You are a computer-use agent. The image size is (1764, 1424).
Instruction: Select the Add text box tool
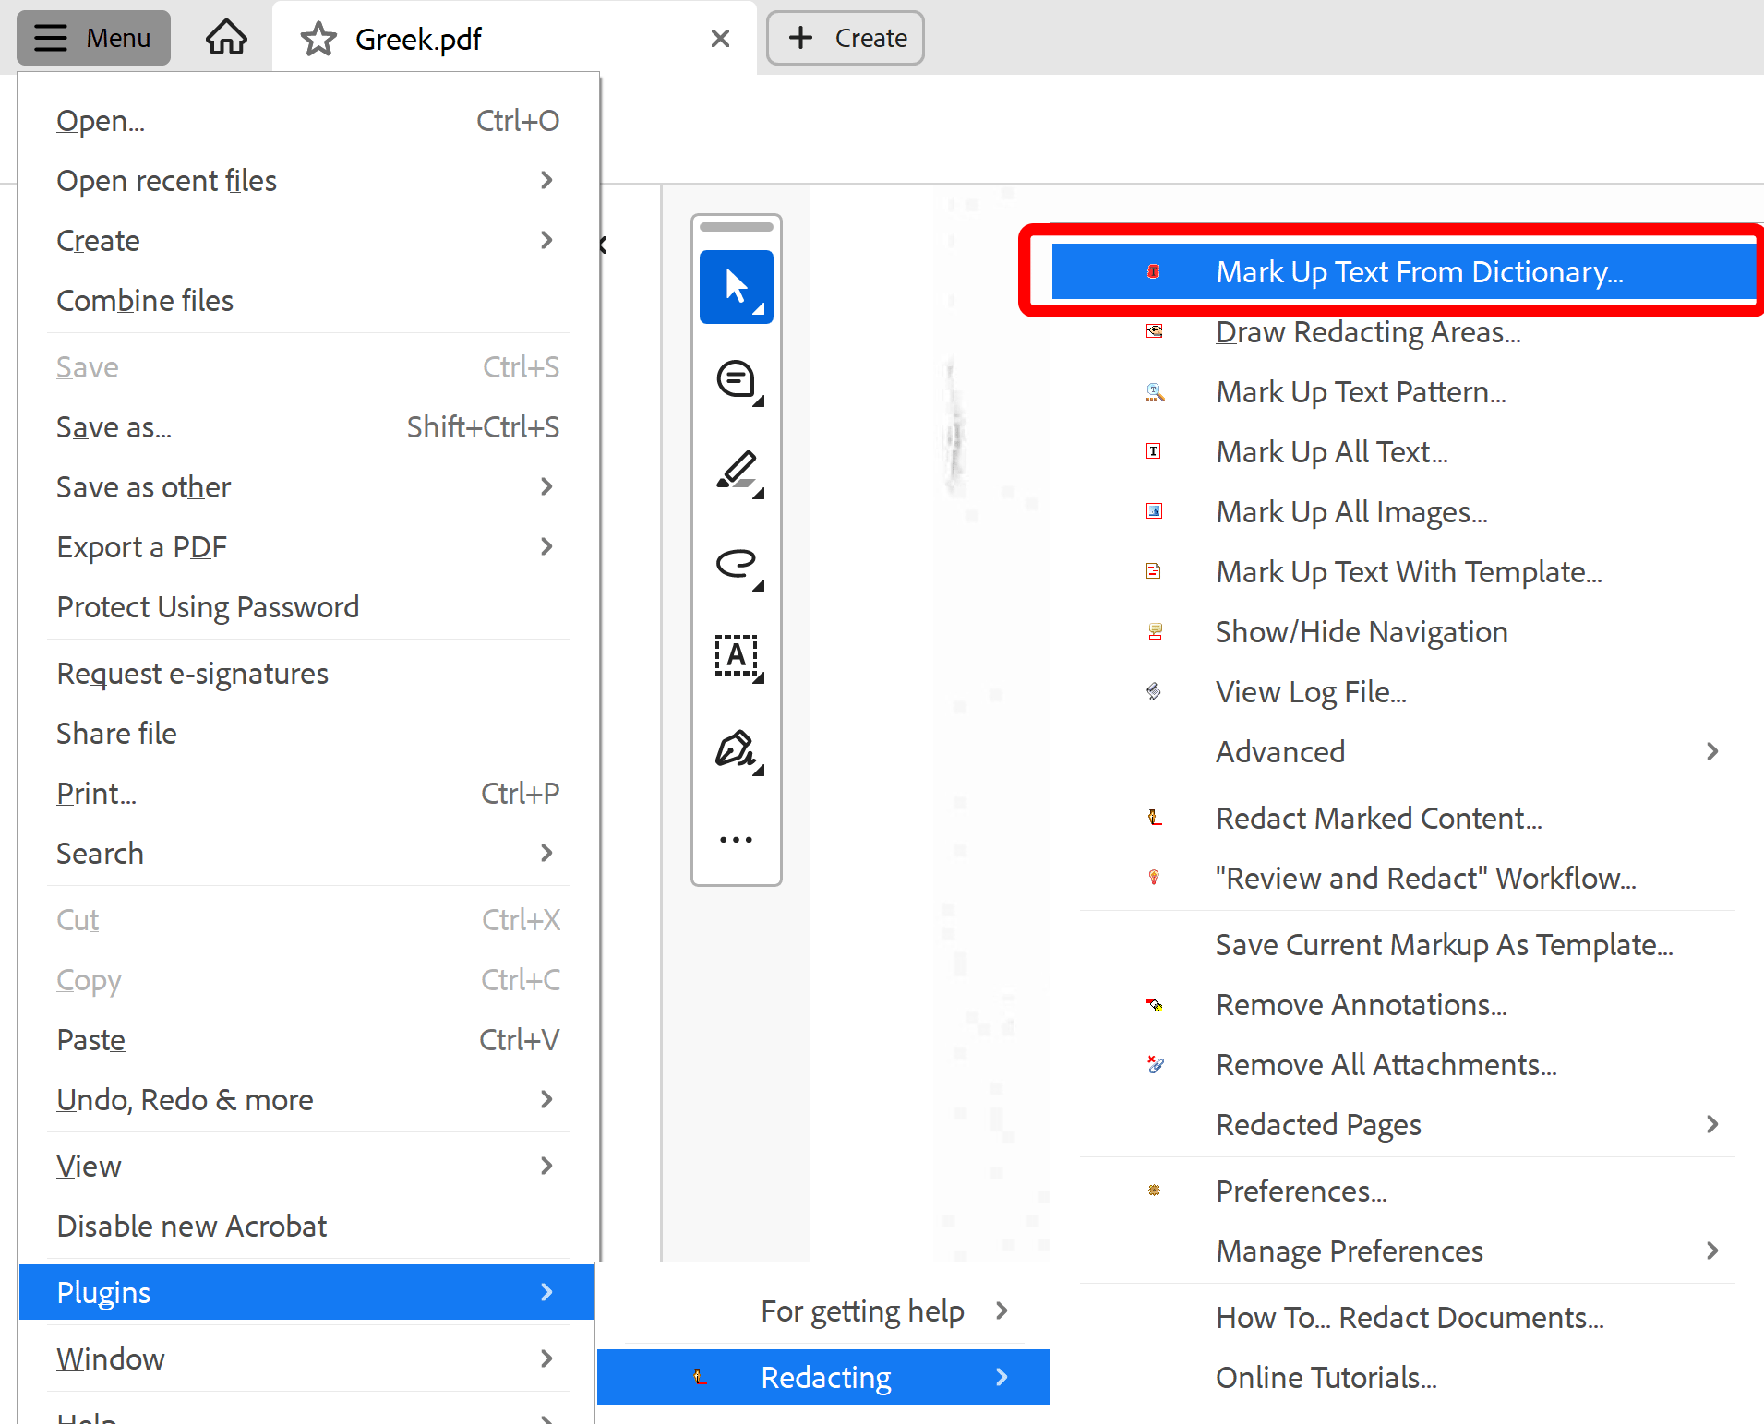[x=737, y=656]
